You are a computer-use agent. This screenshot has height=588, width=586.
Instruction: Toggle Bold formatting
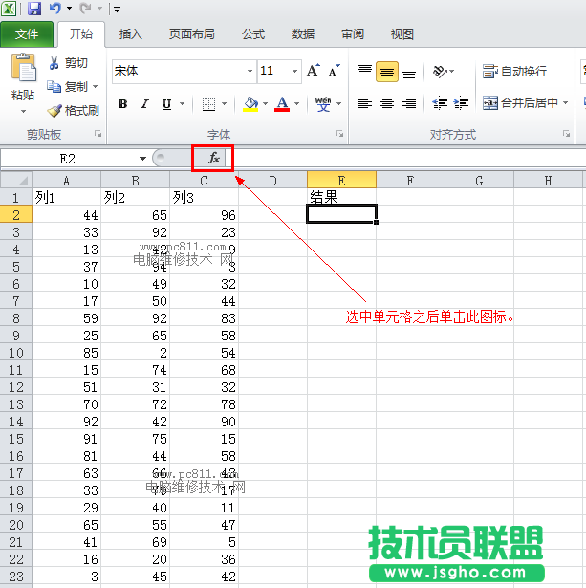(122, 104)
